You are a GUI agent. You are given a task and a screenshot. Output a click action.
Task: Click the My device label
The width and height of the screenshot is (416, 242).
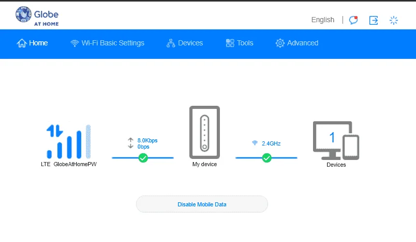click(x=204, y=164)
